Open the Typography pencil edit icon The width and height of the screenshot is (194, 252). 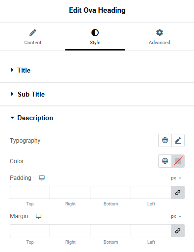click(178, 140)
